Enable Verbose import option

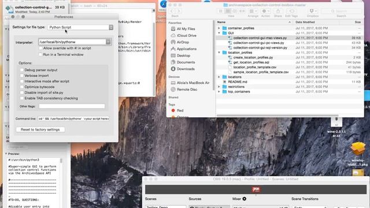click(x=22, y=76)
